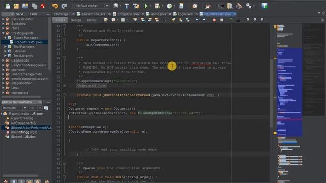Open the default config combo box
Image resolution: width=326 pixels, height=183 pixels.
pyautogui.click(x=92, y=6)
